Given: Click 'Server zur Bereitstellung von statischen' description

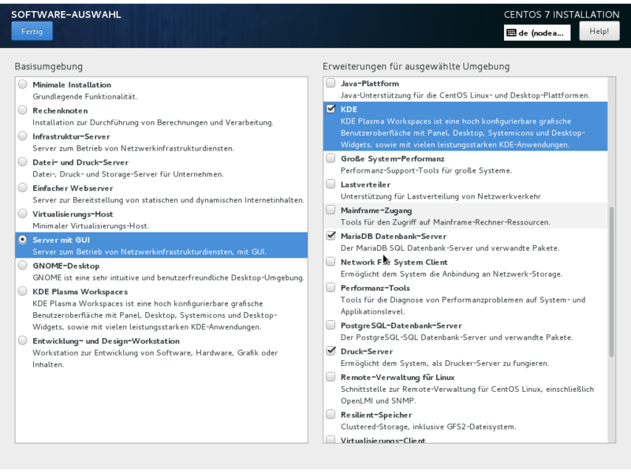Looking at the screenshot, I should point(168,200).
